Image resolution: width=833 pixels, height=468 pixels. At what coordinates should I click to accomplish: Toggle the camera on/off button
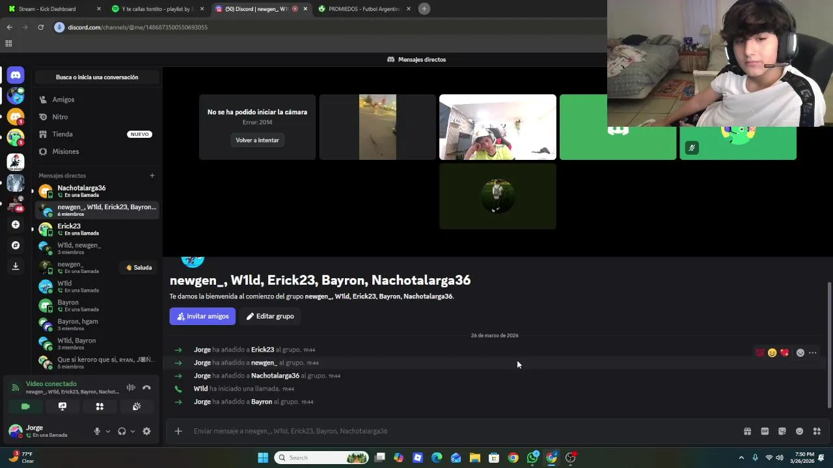tap(25, 406)
